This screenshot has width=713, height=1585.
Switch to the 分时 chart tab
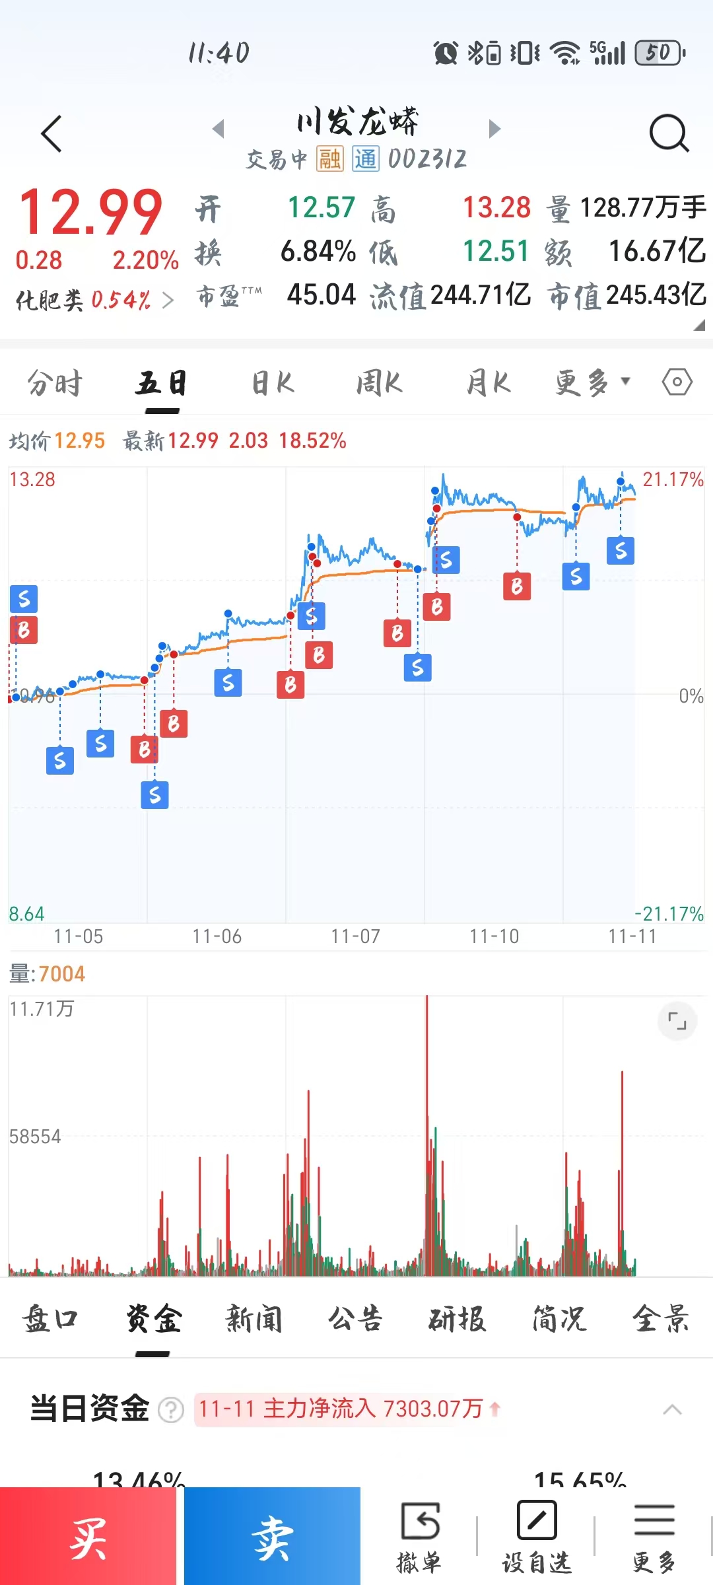click(x=55, y=383)
